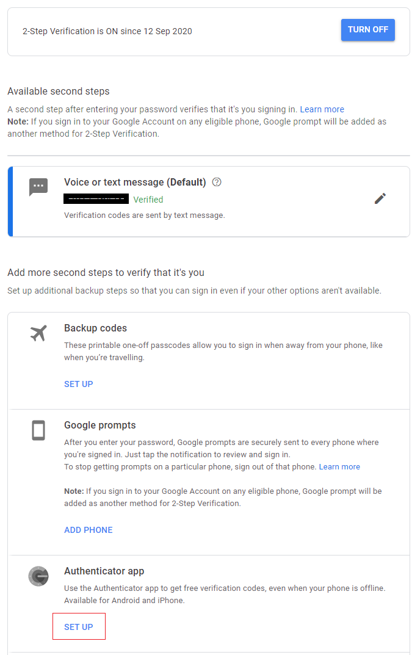Image resolution: width=412 pixels, height=655 pixels.
Task: Turn off 2-Step Verification
Action: pos(367,30)
